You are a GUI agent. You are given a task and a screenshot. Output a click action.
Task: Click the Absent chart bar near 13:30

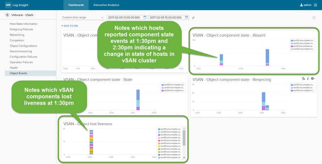pos(221,60)
